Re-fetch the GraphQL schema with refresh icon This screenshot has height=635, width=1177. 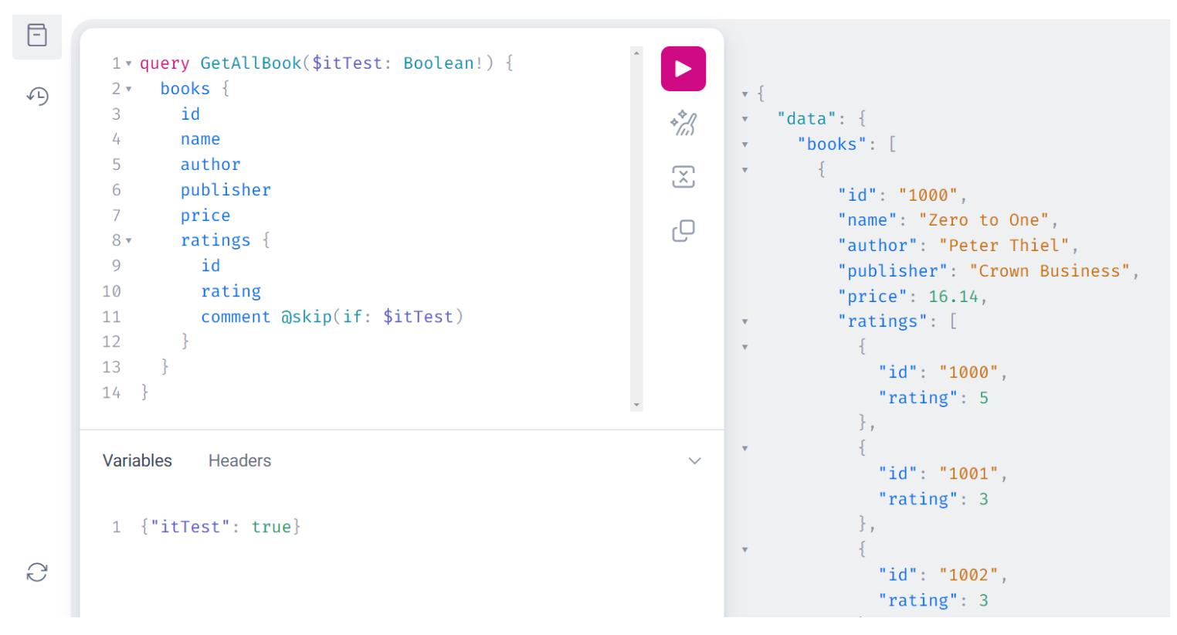(x=37, y=572)
